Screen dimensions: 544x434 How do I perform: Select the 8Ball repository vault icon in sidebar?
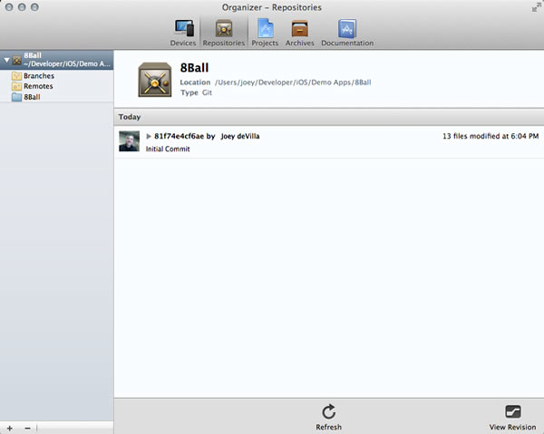17,61
